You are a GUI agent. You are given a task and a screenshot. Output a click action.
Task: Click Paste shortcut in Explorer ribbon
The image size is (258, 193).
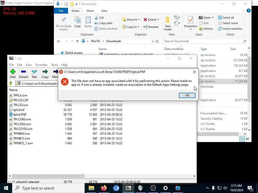pos(106,29)
